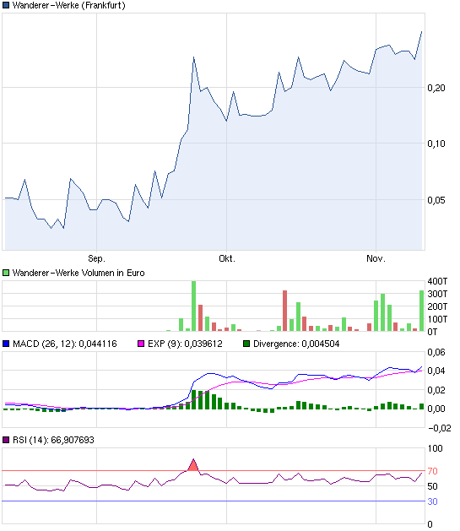Click the purple RSI (14) legend swatch
The width and height of the screenshot is (460, 531).
pyautogui.click(x=6, y=440)
